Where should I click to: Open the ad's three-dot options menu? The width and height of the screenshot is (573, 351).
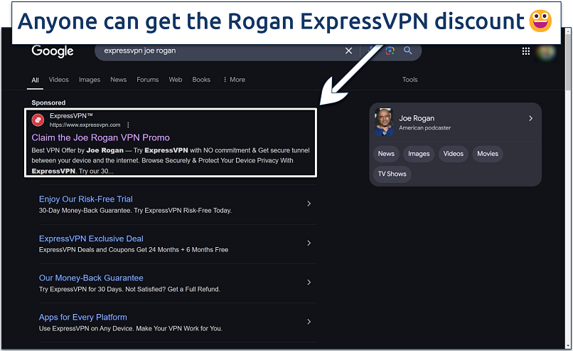coord(128,125)
